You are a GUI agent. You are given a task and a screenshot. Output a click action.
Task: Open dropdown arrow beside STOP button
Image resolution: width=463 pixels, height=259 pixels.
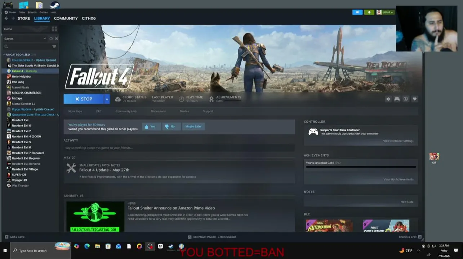(x=107, y=99)
